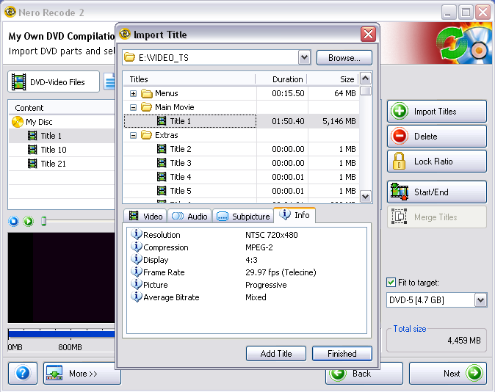Open help with the question mark icon
The width and height of the screenshot is (495, 392).
[x=23, y=374]
